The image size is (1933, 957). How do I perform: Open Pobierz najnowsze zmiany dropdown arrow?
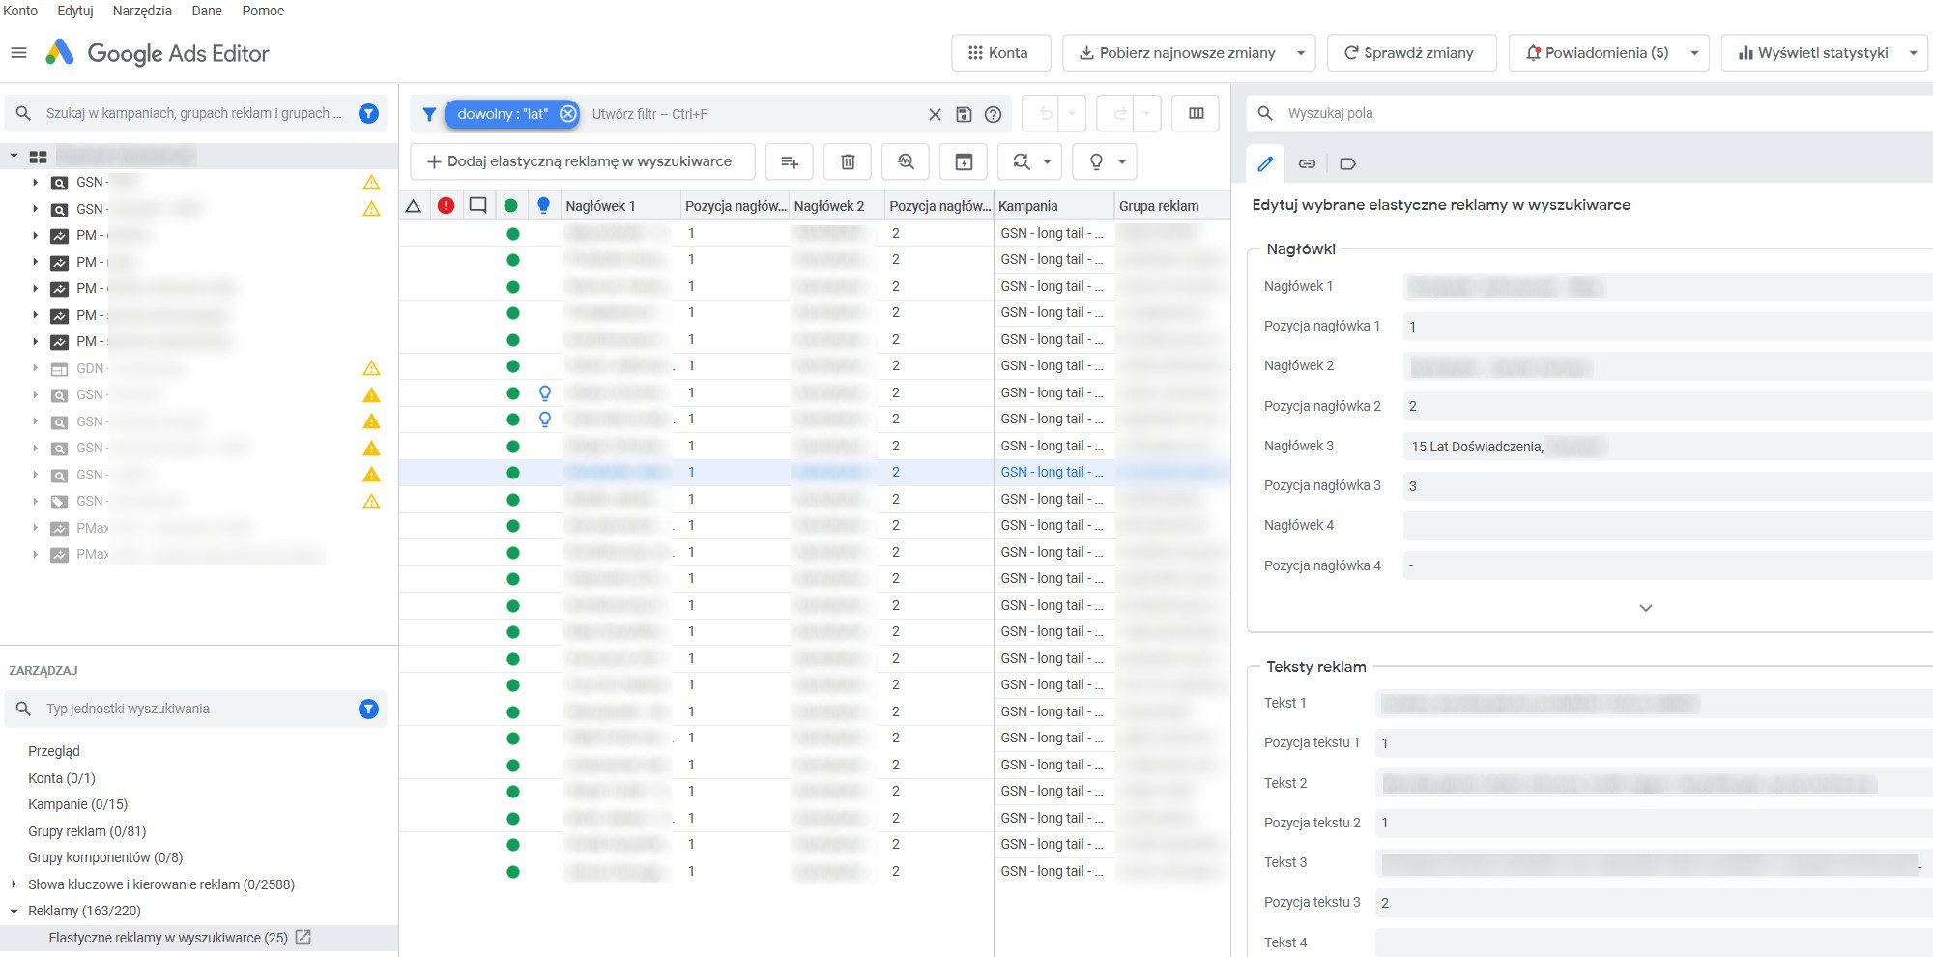[x=1301, y=53]
